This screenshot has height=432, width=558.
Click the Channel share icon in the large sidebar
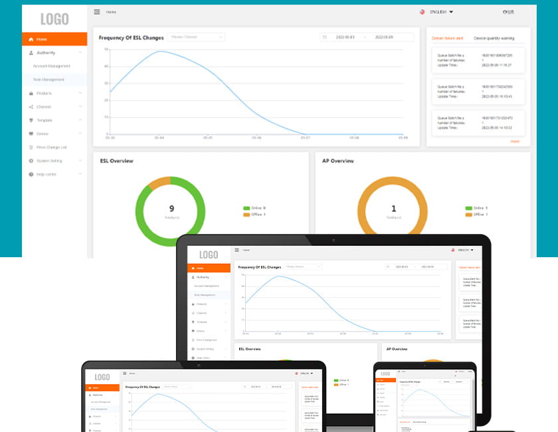31,107
